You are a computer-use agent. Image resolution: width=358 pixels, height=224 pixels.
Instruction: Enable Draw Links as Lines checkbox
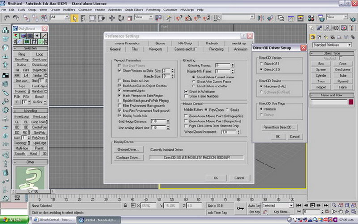coord(119,80)
